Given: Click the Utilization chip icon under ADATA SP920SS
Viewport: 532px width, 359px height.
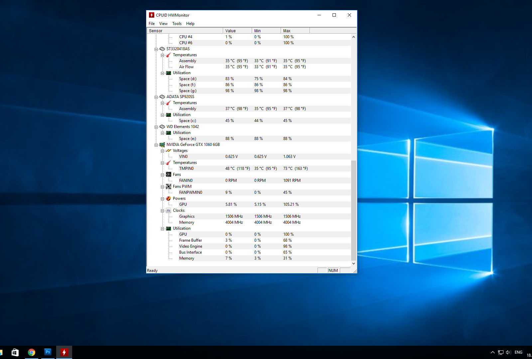Looking at the screenshot, I should (169, 115).
